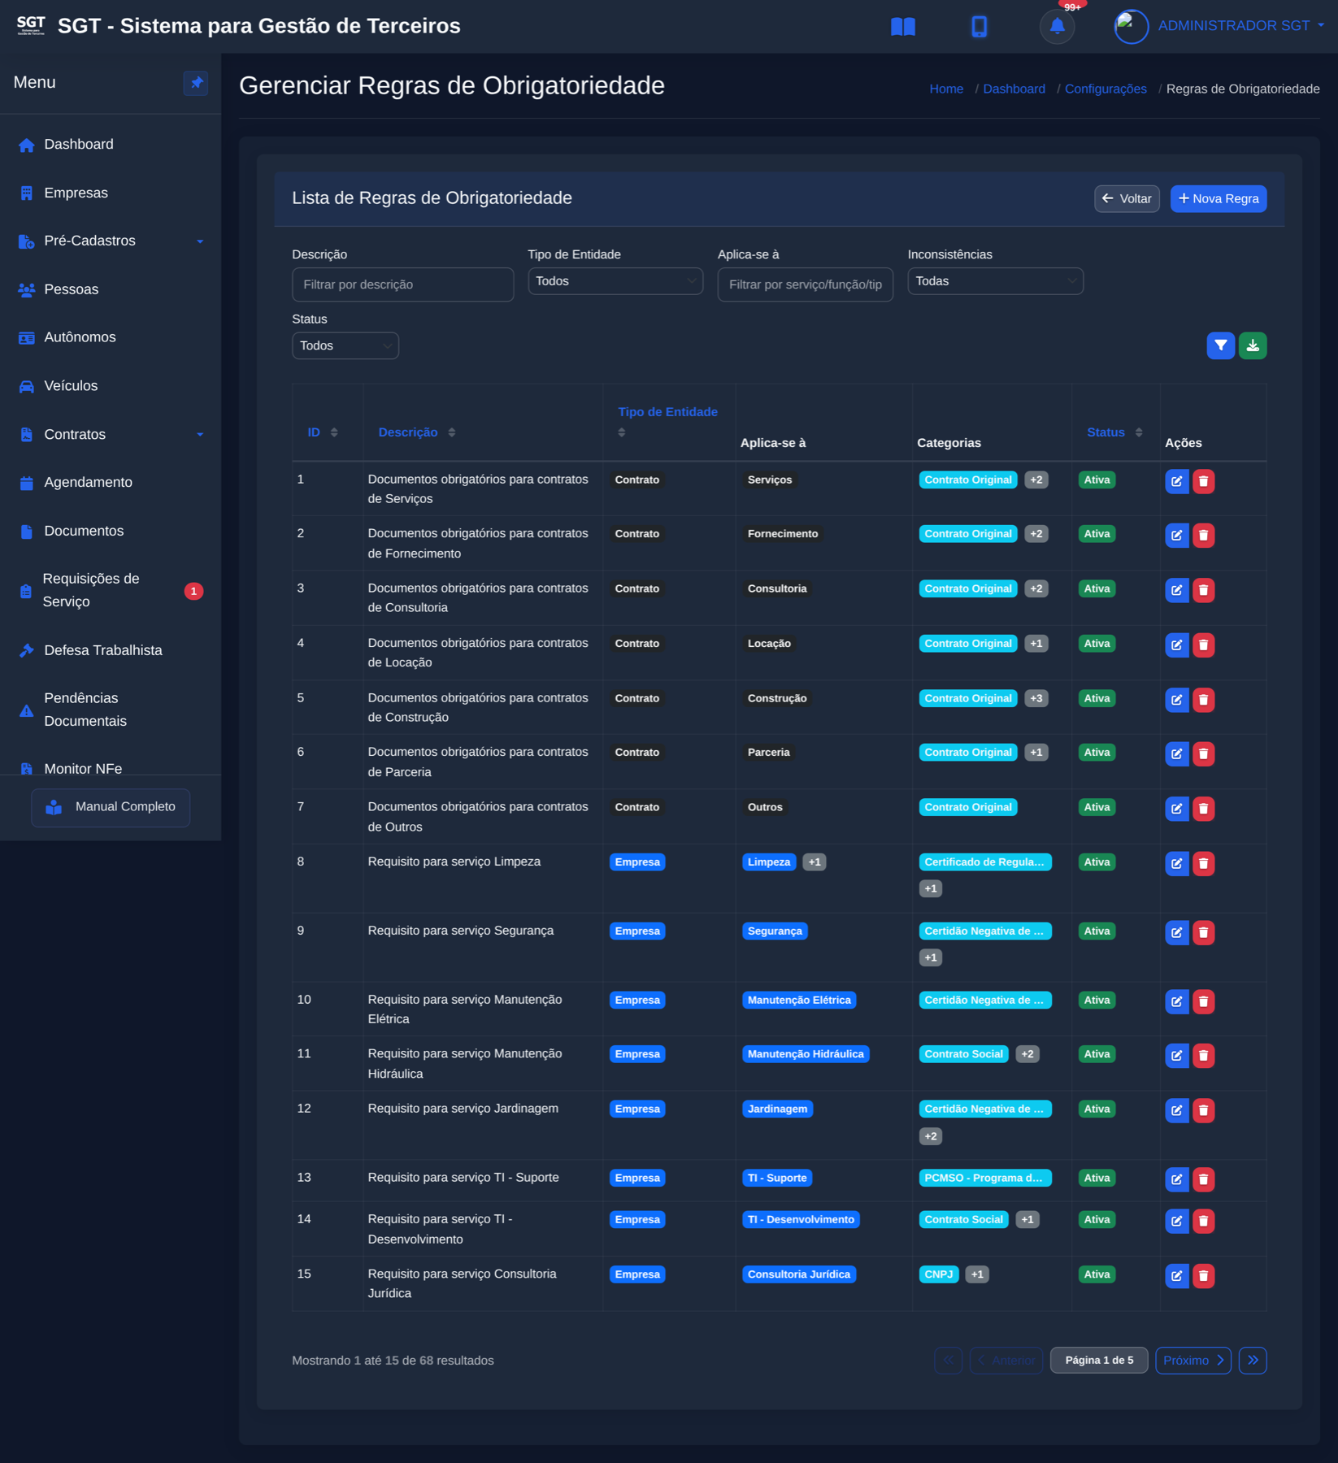Click the +3 categories badge in row 5
1338x1463 pixels.
coord(1036,698)
